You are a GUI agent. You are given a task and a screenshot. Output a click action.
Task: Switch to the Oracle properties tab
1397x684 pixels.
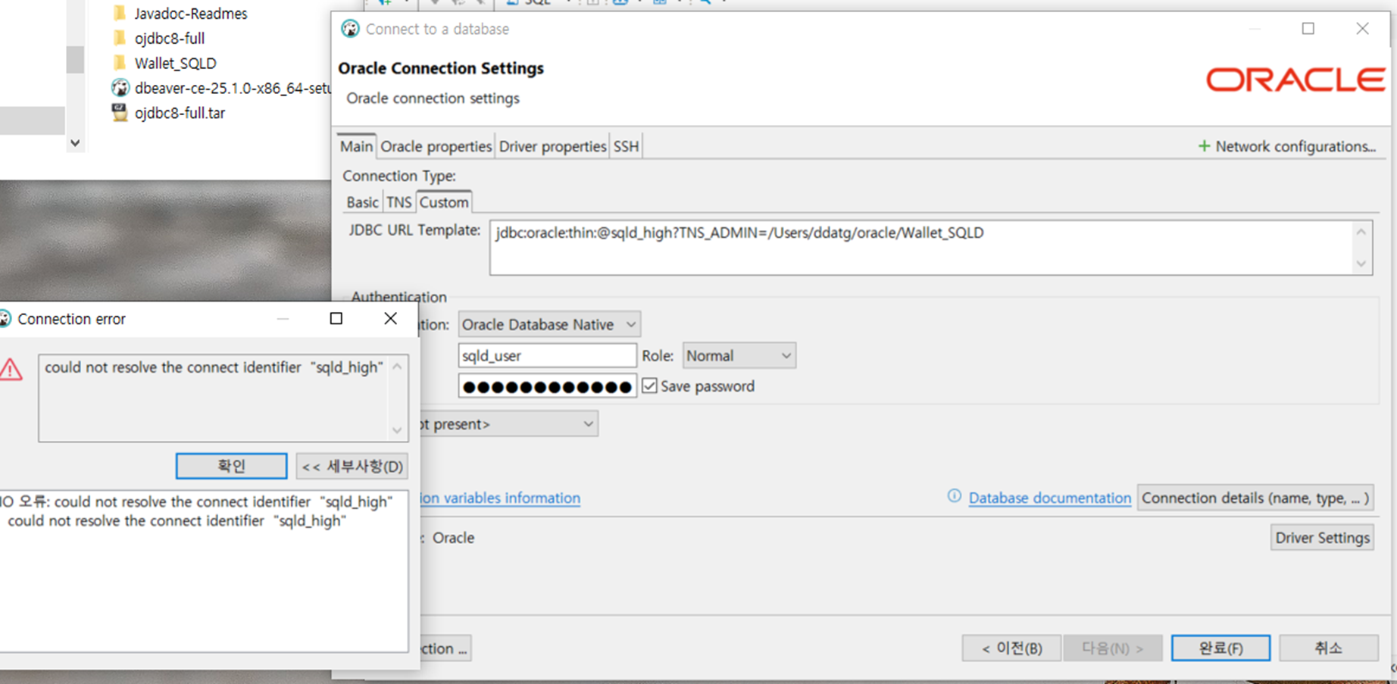[x=436, y=146]
